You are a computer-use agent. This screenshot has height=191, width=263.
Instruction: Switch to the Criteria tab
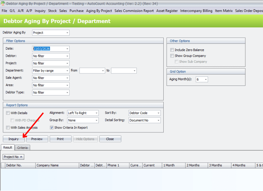[x=22, y=148]
